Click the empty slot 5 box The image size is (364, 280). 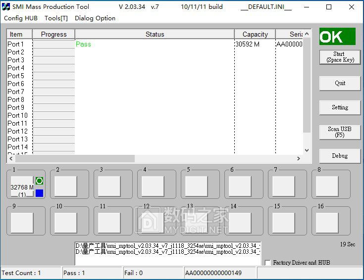[197, 187]
